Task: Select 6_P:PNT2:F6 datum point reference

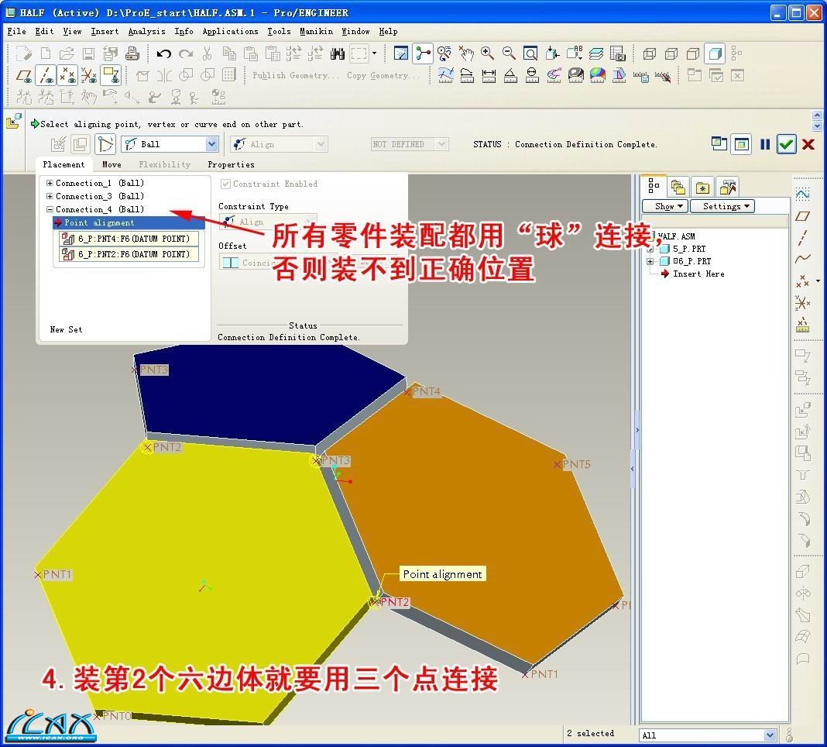Action: (x=130, y=254)
